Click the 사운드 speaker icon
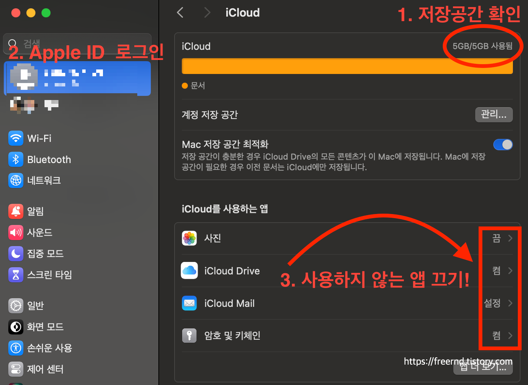The width and height of the screenshot is (528, 385). 16,233
